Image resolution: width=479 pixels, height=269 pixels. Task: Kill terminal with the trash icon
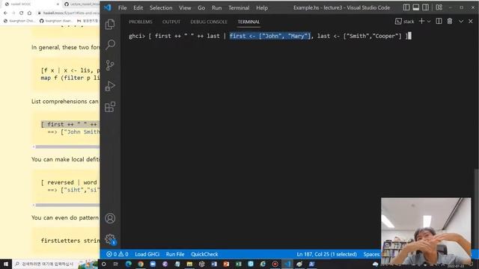pyautogui.click(x=450, y=21)
